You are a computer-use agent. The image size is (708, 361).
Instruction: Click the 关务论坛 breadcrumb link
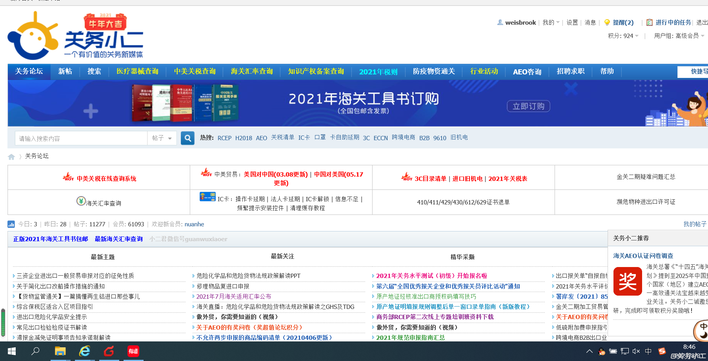point(37,156)
